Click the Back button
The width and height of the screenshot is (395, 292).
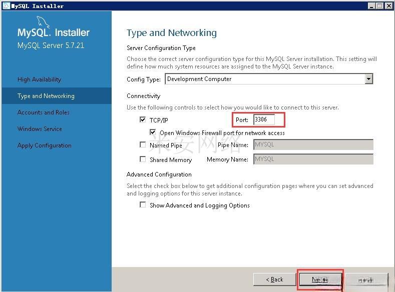click(274, 279)
